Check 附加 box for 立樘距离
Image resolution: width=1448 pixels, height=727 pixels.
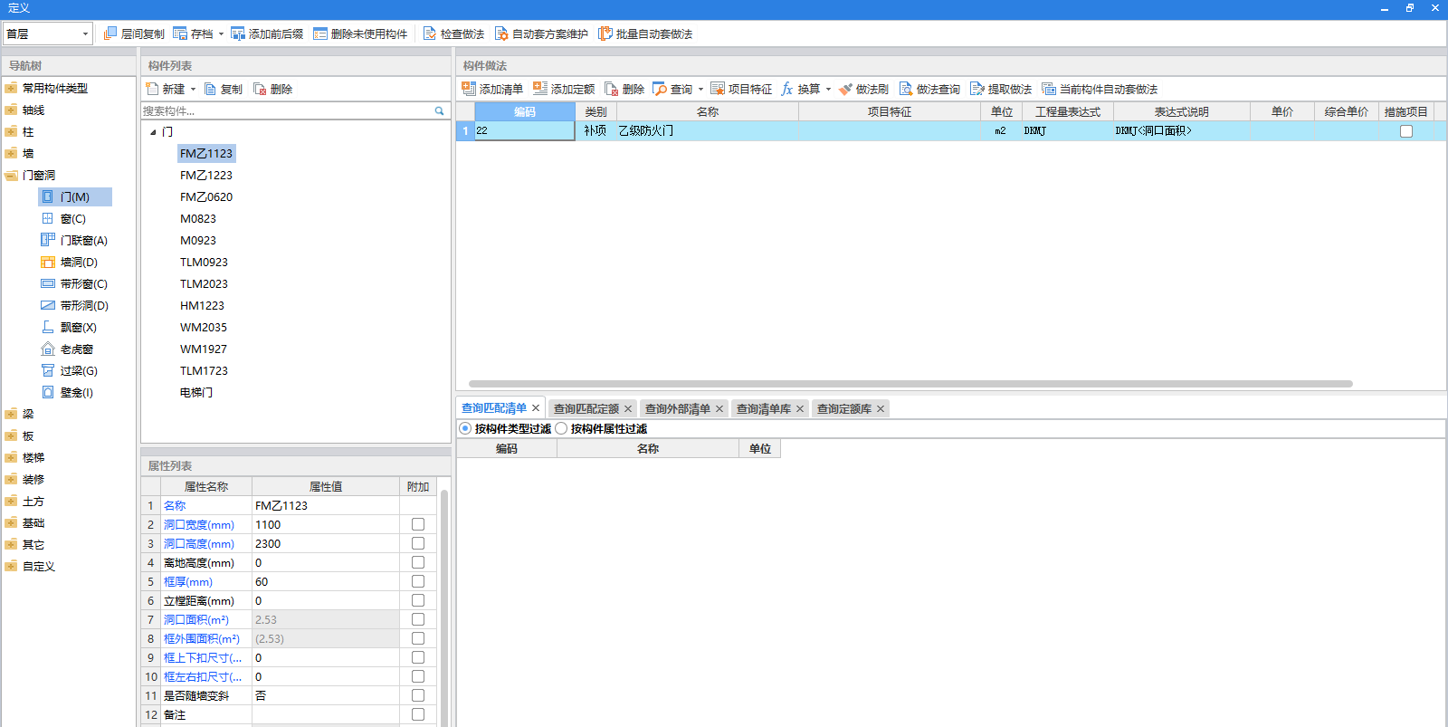pos(418,600)
